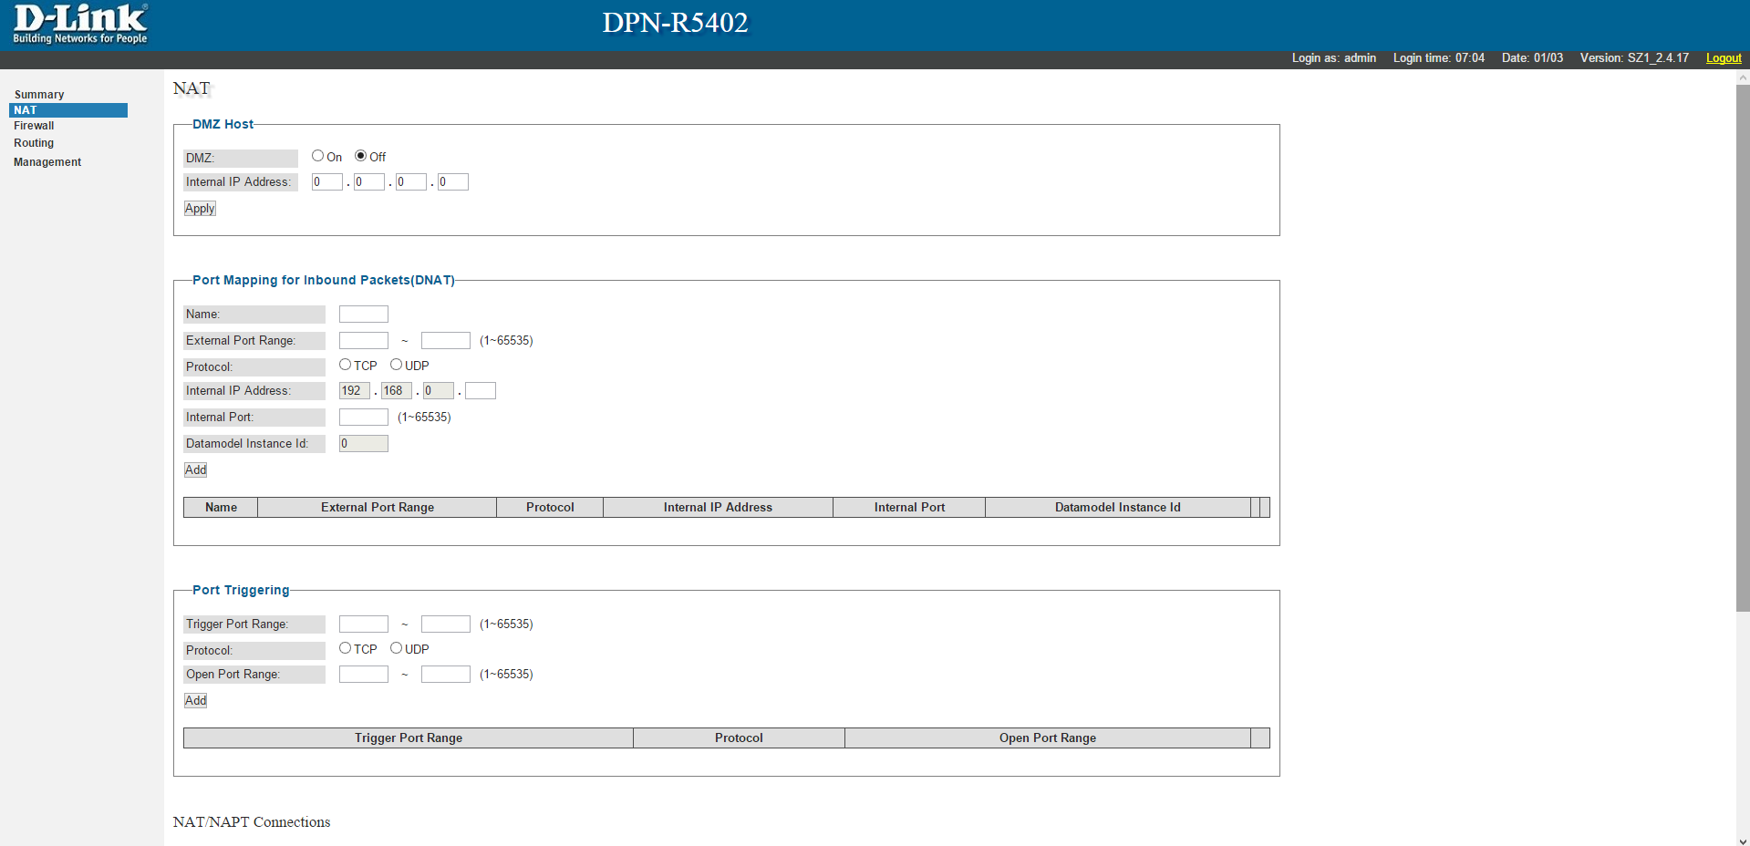
Task: Add the port triggering rule
Action: point(195,701)
